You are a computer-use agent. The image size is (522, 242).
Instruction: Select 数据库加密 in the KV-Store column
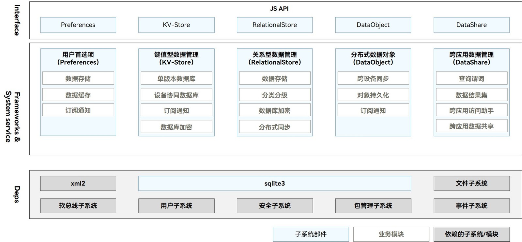click(176, 127)
